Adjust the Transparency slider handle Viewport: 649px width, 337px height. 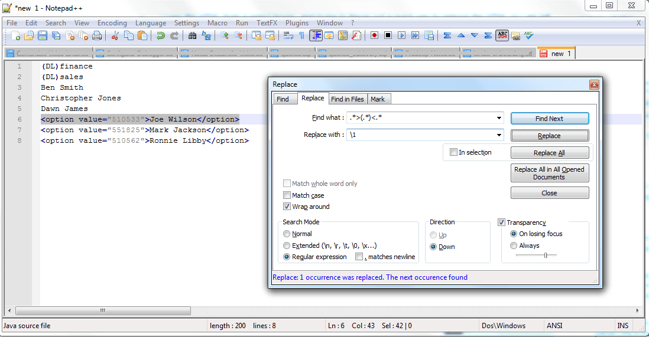point(546,255)
